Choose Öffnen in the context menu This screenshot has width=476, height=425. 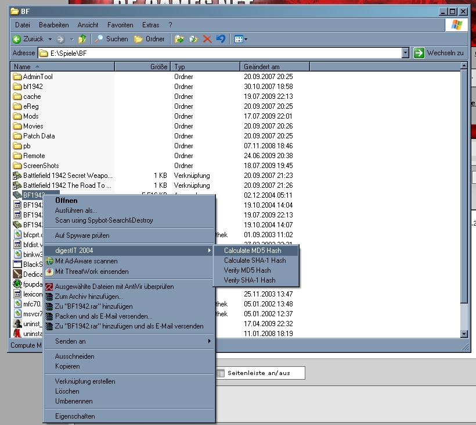click(129, 201)
